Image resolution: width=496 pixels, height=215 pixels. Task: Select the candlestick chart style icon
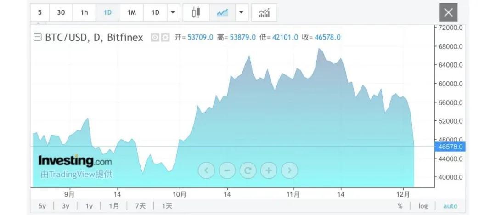point(196,12)
